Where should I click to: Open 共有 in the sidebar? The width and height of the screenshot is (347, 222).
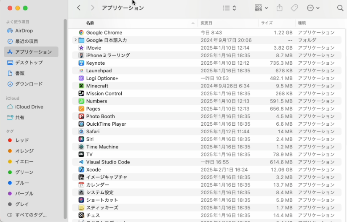[31, 117]
